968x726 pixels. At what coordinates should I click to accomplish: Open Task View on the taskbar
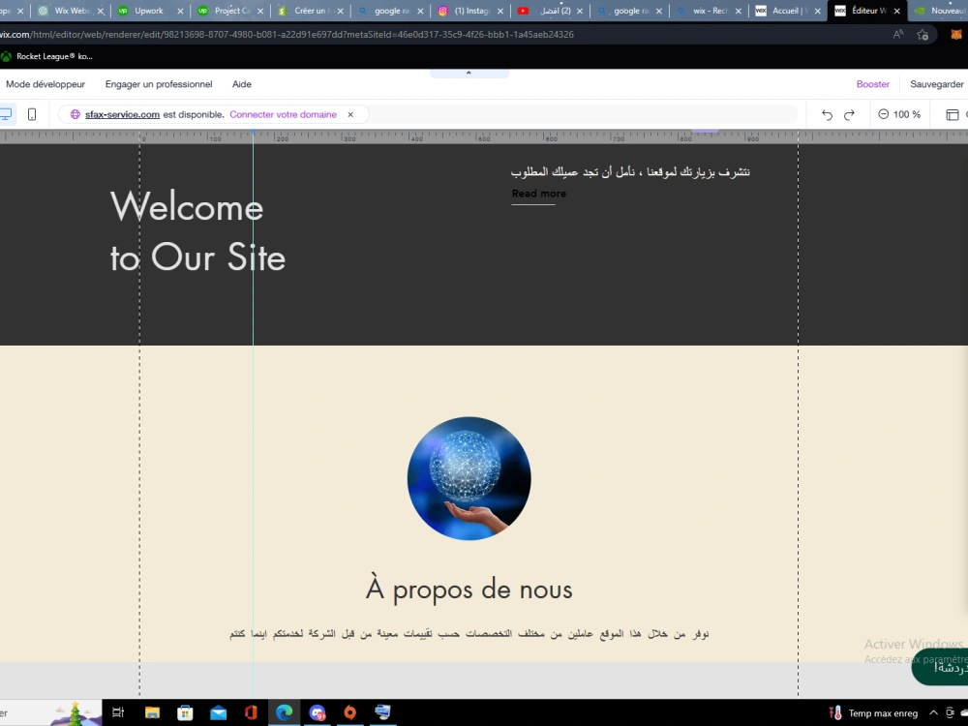(x=118, y=712)
